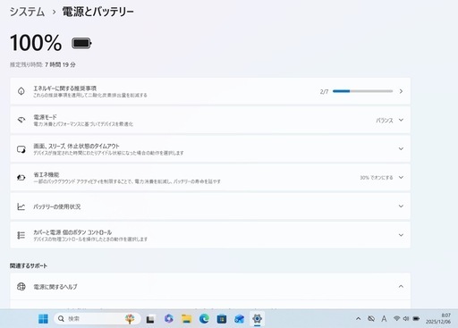Image resolution: width=458 pixels, height=328 pixels.
Task: Click the '30% でオンにする' value
Action: (x=377, y=178)
